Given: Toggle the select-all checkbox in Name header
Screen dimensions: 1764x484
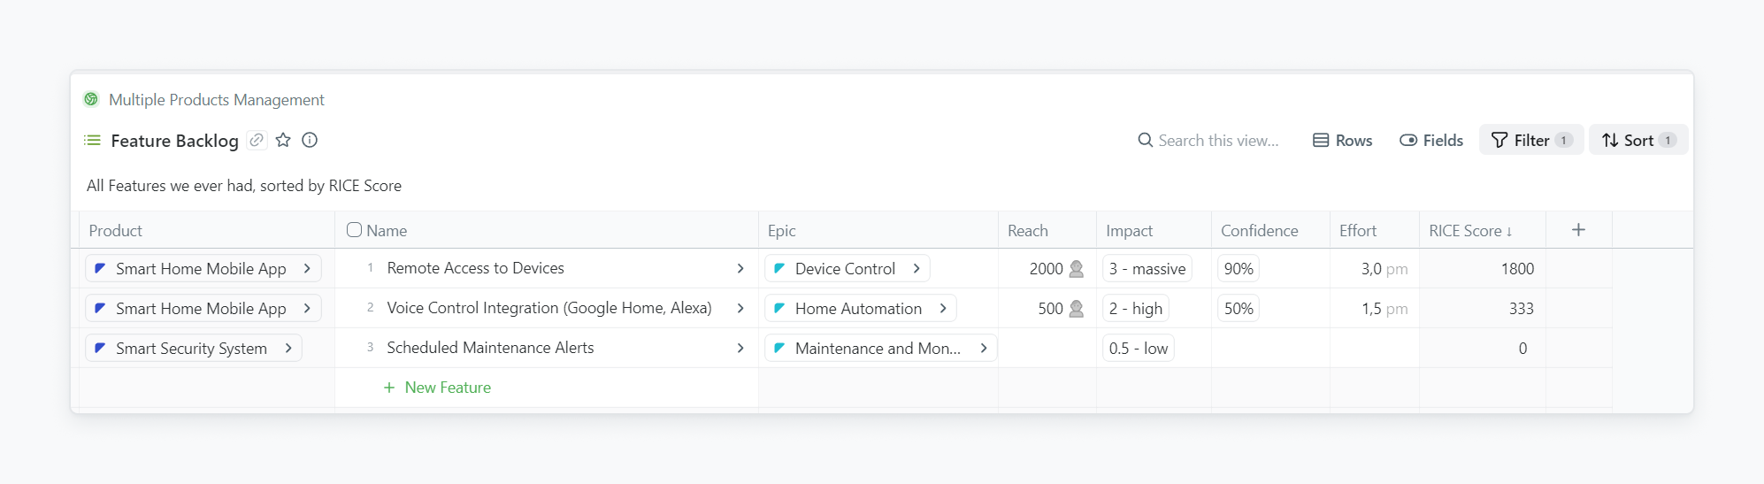Looking at the screenshot, I should tap(354, 230).
